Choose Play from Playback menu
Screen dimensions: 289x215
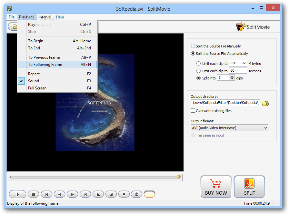pyautogui.click(x=57, y=25)
